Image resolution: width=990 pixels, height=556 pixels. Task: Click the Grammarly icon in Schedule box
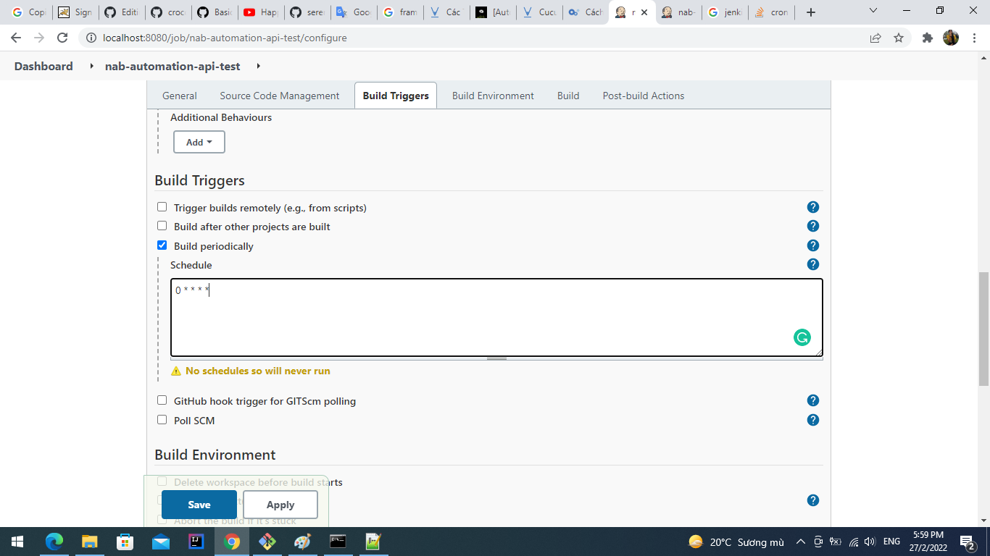(802, 337)
